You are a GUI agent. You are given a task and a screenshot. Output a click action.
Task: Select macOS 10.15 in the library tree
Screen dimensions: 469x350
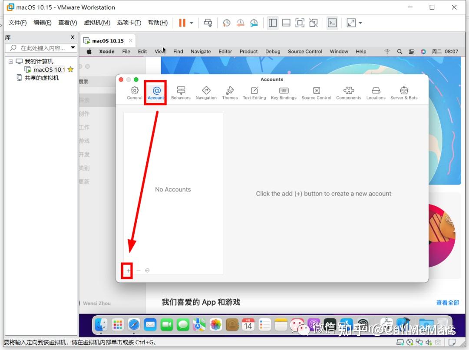point(49,70)
